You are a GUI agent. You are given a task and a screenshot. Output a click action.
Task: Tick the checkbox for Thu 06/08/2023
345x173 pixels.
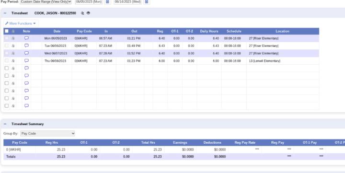tap(7, 60)
